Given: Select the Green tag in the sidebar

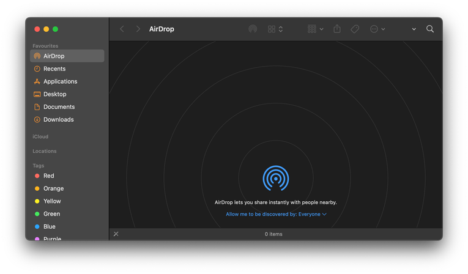Looking at the screenshot, I should (51, 214).
